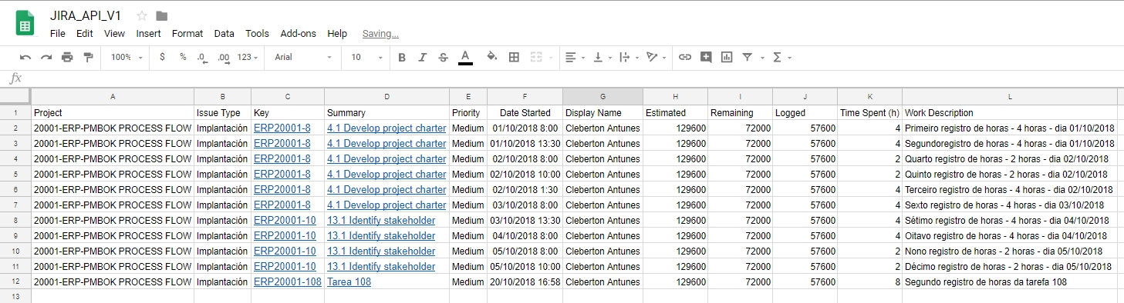Expand the font size 10 dropdown
The width and height of the screenshot is (1124, 303).
pos(367,57)
